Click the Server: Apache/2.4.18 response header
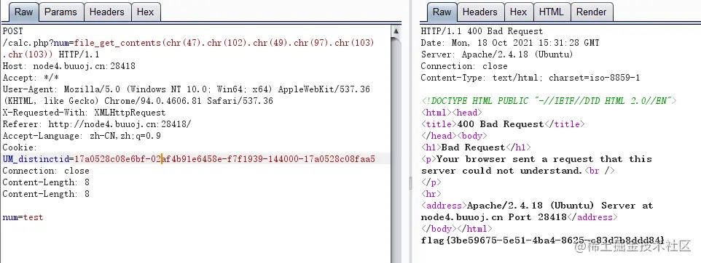Viewport: 701px width, 263px height. [x=497, y=54]
